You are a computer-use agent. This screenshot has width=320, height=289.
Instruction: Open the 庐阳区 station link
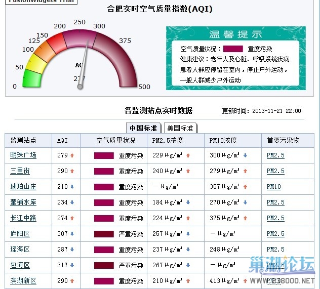click(x=20, y=234)
